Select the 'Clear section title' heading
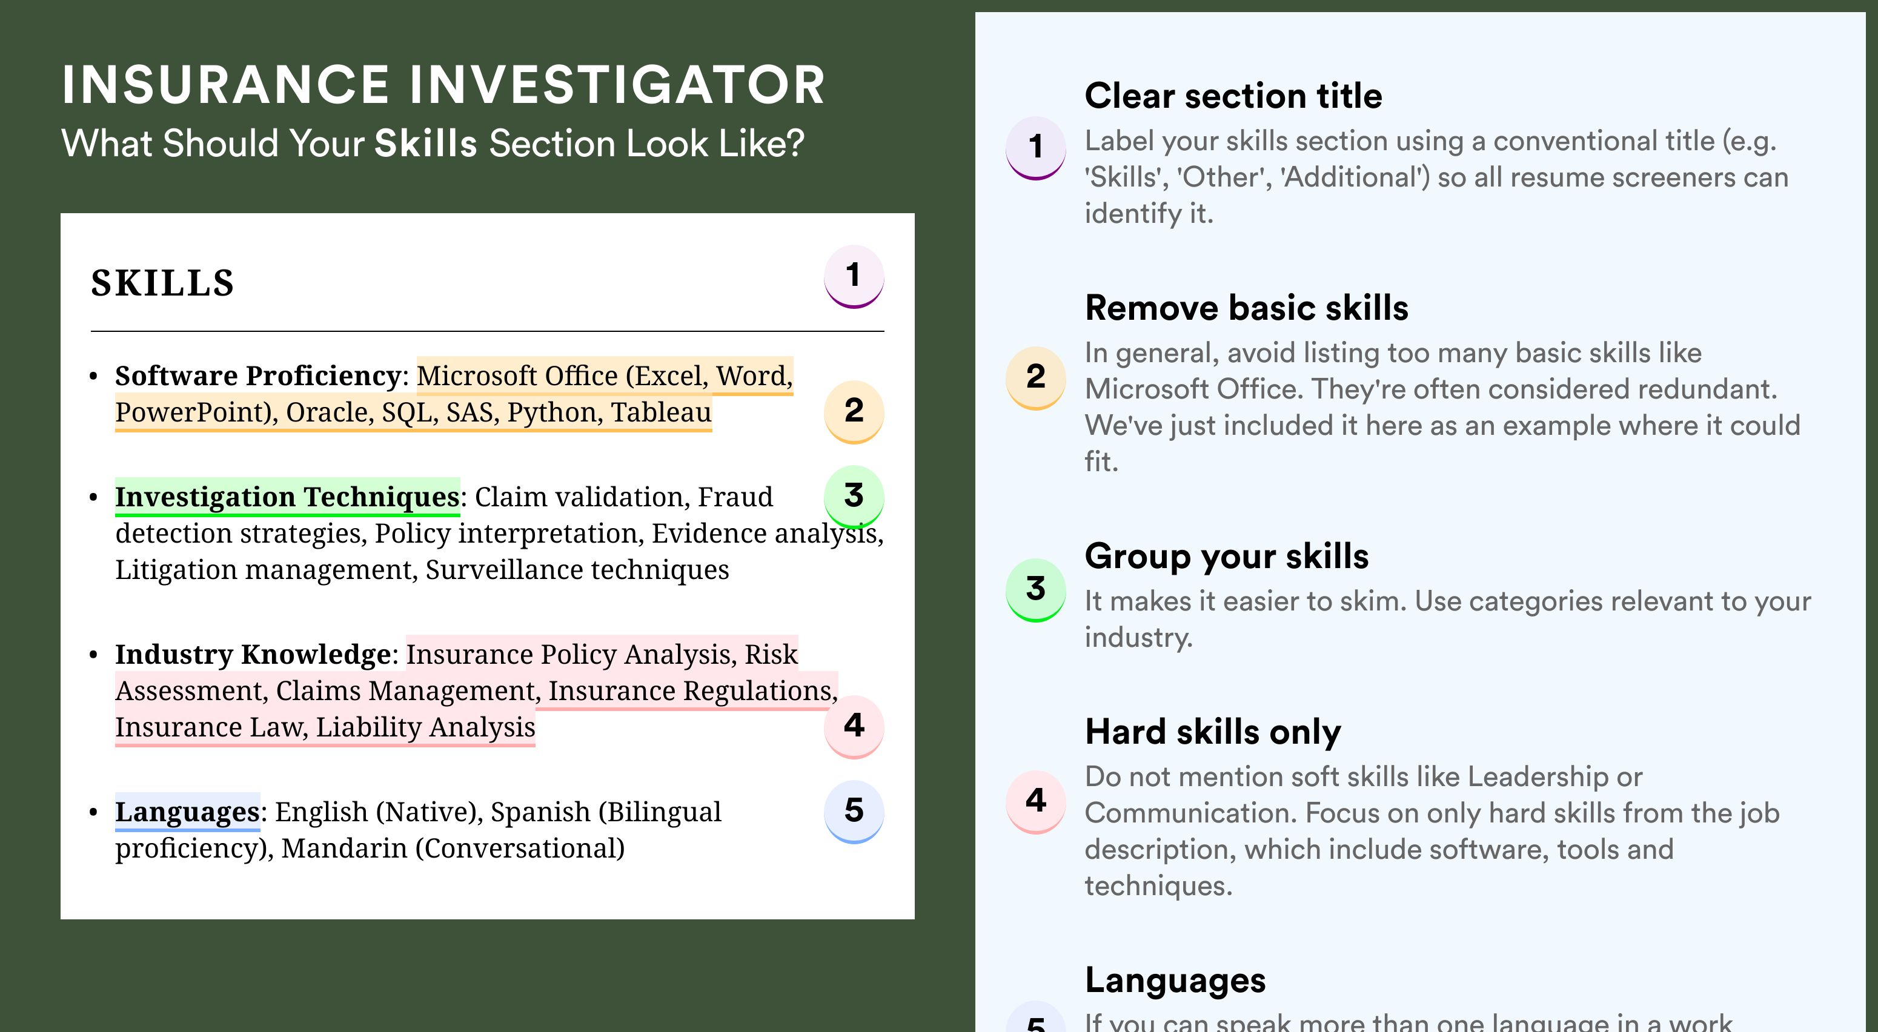 click(x=1233, y=96)
